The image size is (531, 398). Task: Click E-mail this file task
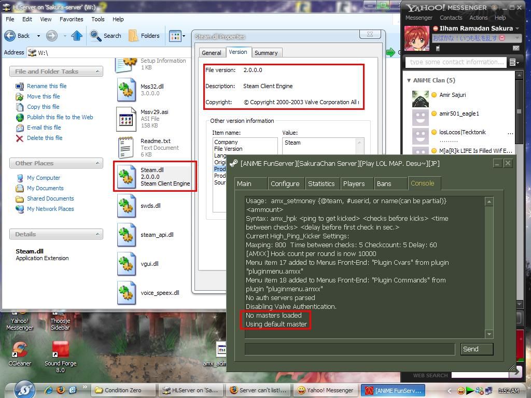tap(44, 127)
